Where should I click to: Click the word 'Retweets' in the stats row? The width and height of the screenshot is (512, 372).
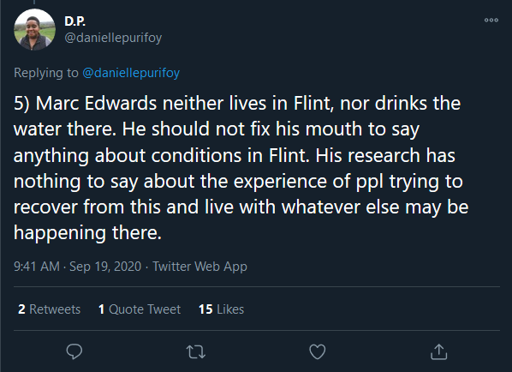click(55, 309)
